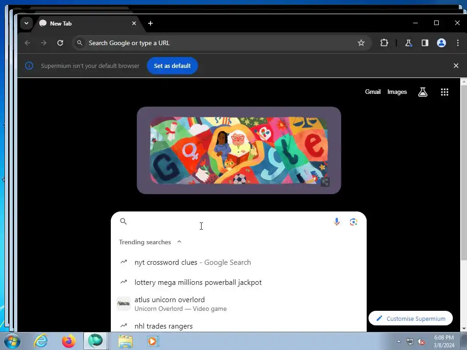This screenshot has width=467, height=350.
Task: Show hidden system tray icons
Action: [x=399, y=341]
